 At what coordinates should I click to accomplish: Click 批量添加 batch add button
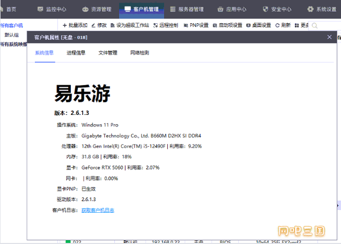[x=75, y=25]
